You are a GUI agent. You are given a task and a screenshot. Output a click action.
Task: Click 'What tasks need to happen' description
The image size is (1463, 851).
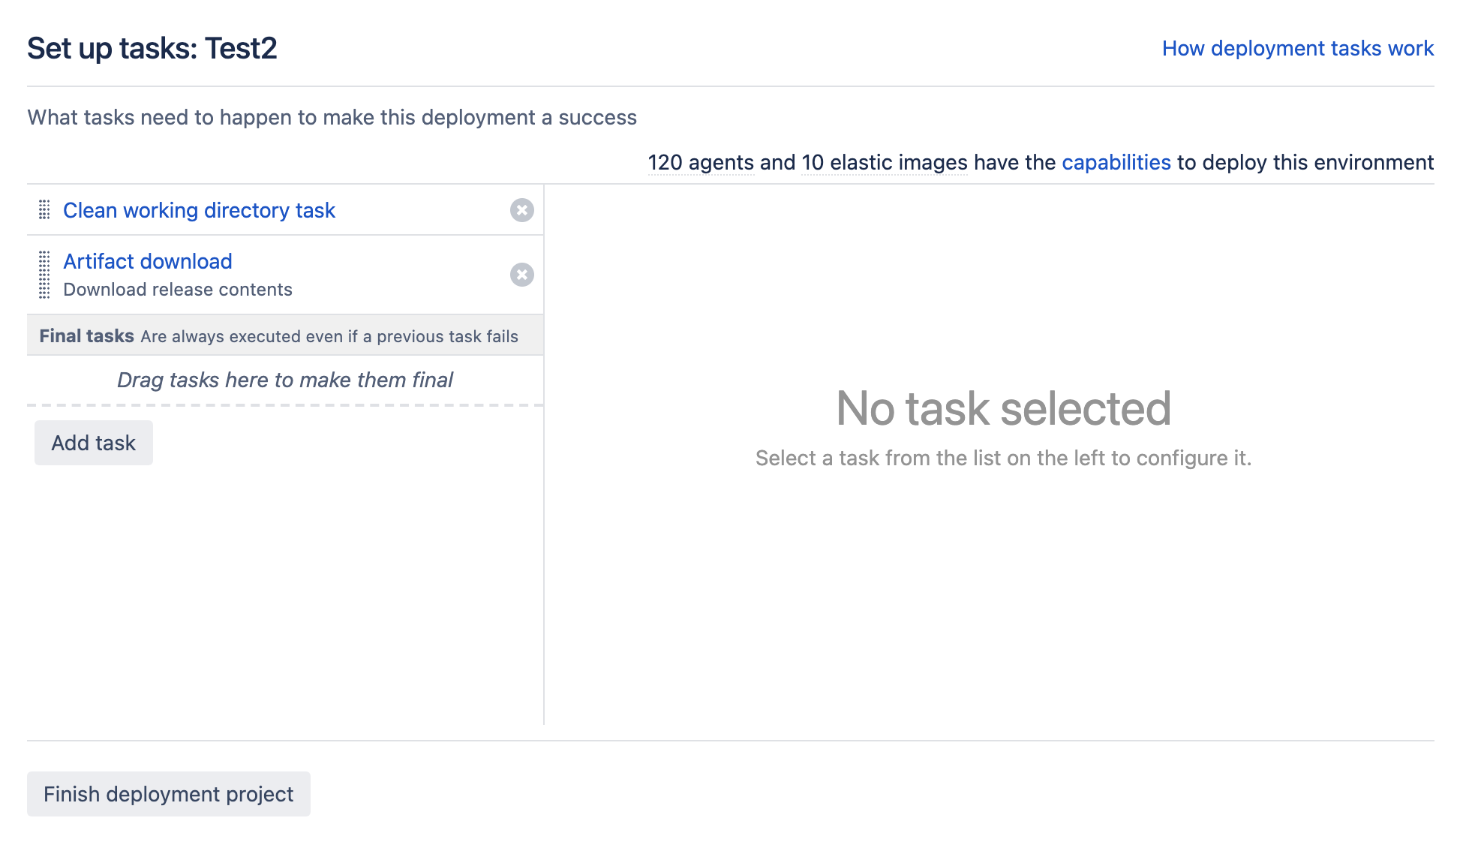(332, 117)
